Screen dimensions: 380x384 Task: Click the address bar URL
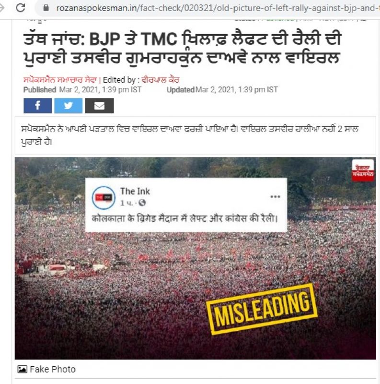(x=218, y=8)
